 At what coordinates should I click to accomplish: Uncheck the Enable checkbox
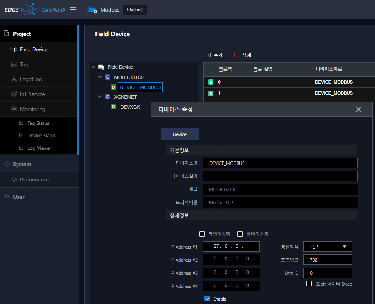pos(207,299)
